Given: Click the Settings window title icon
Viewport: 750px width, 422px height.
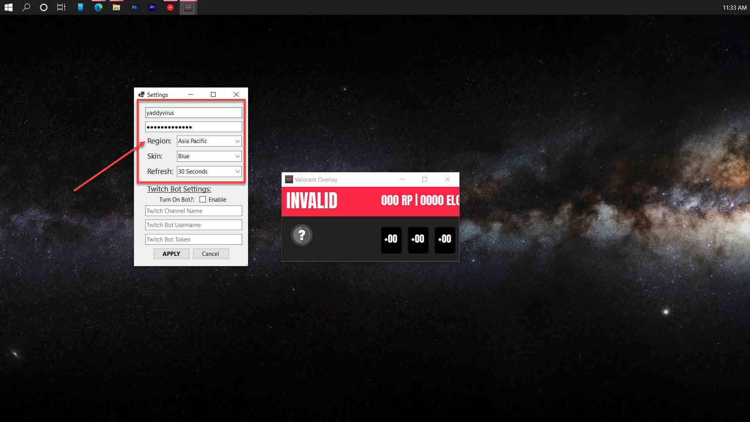Looking at the screenshot, I should click(141, 95).
